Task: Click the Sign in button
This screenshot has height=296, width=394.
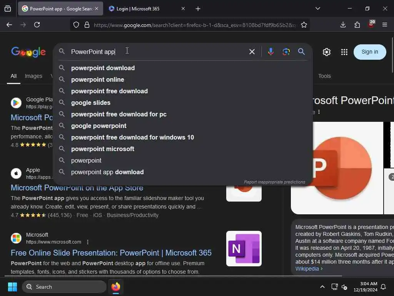Action: [x=370, y=52]
